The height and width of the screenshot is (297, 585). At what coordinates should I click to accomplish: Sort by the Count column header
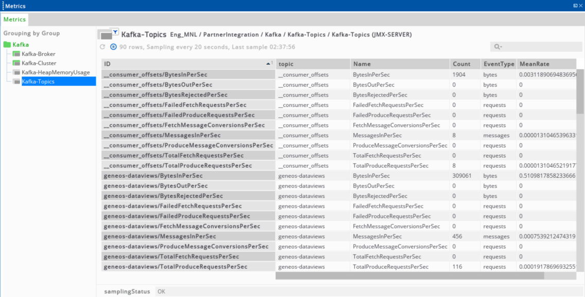coord(461,64)
